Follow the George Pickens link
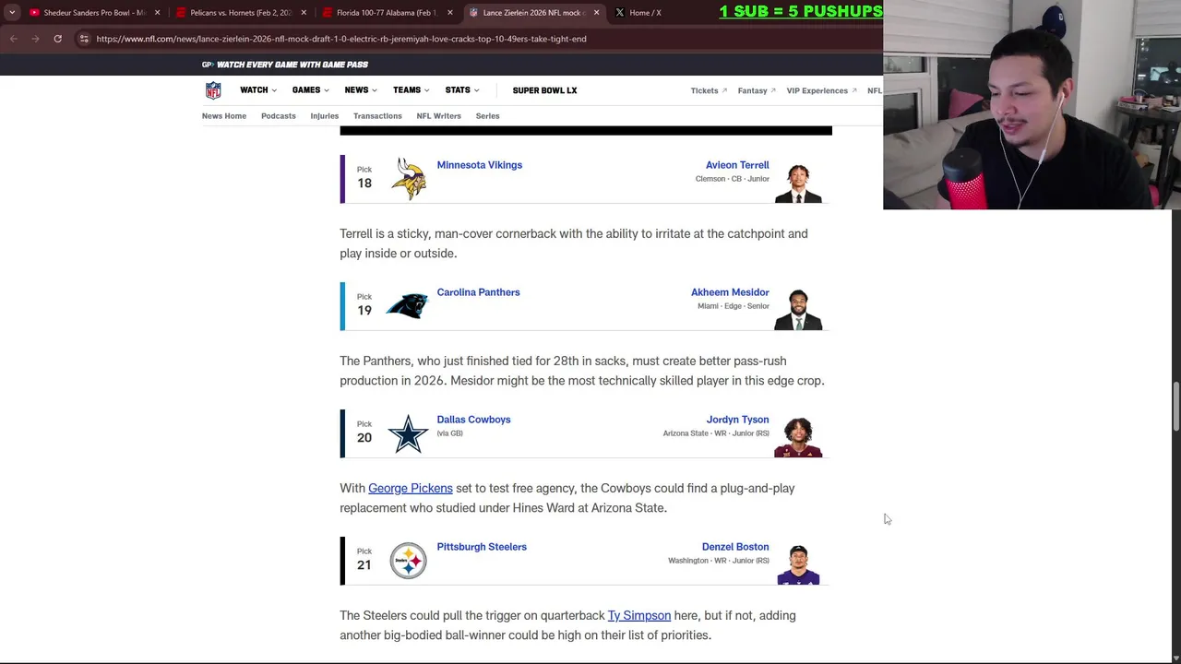The height and width of the screenshot is (664, 1181). click(x=411, y=488)
